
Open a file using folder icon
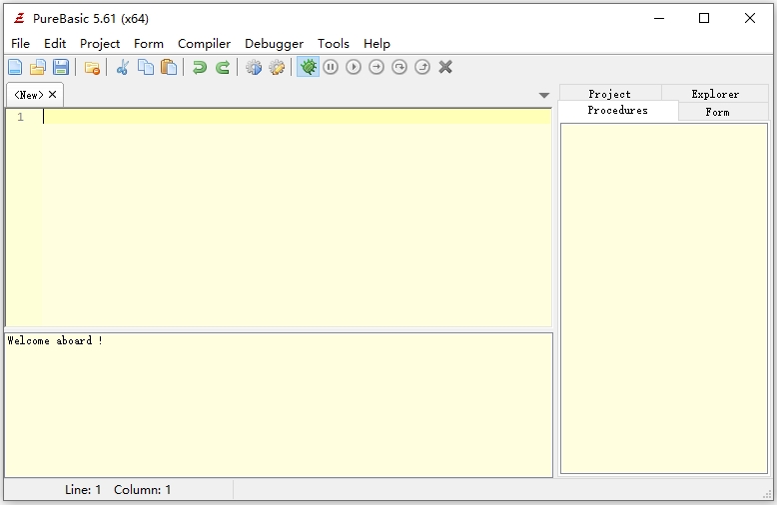pos(38,68)
